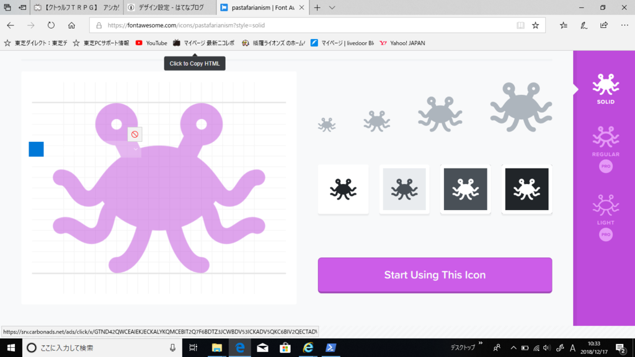Open the action center notifications

[x=621, y=348]
